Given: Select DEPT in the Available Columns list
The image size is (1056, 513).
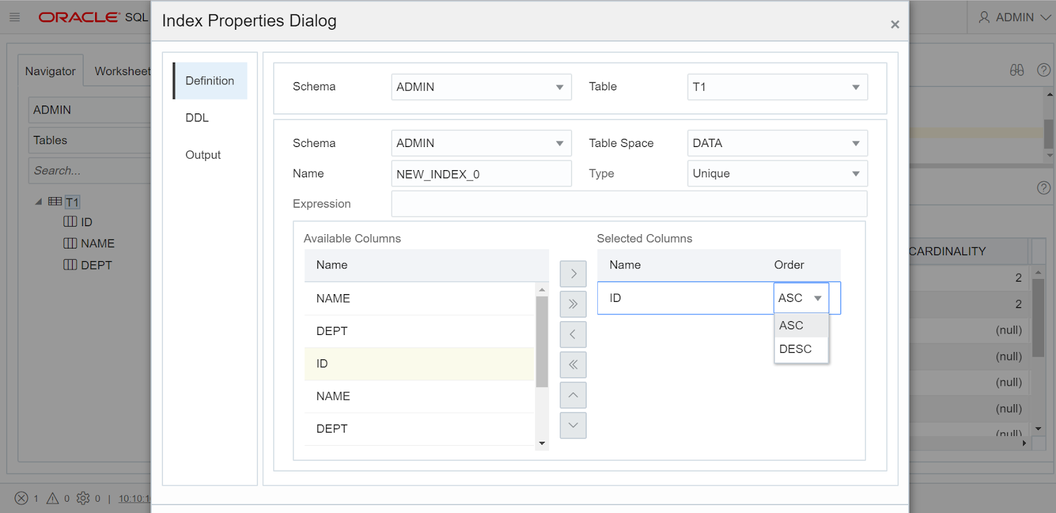Looking at the screenshot, I should 332,331.
